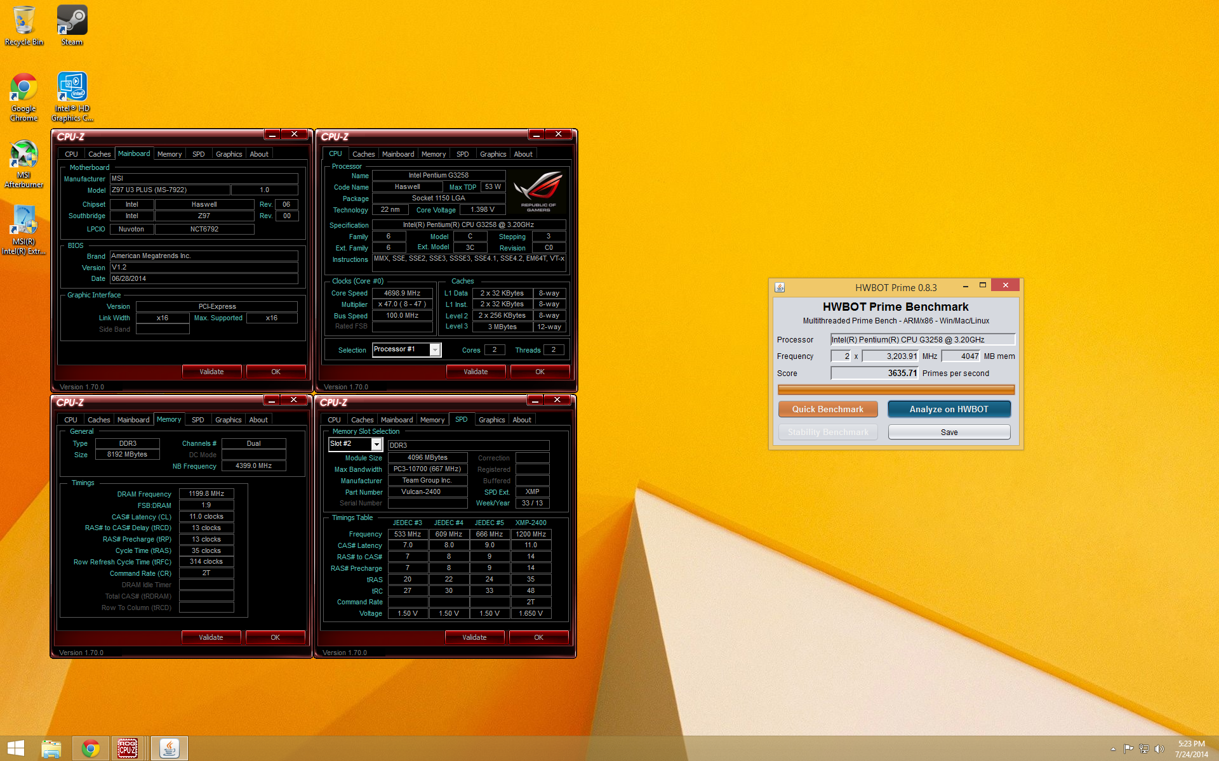1219x761 pixels.
Task: Select SPD tab in CPU-Z Memory window
Action: tap(198, 420)
